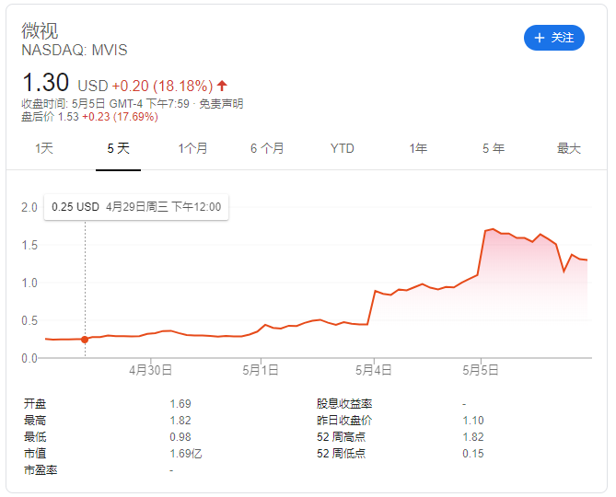
Task: Click the 股息收益率 label
Action: tap(344, 403)
